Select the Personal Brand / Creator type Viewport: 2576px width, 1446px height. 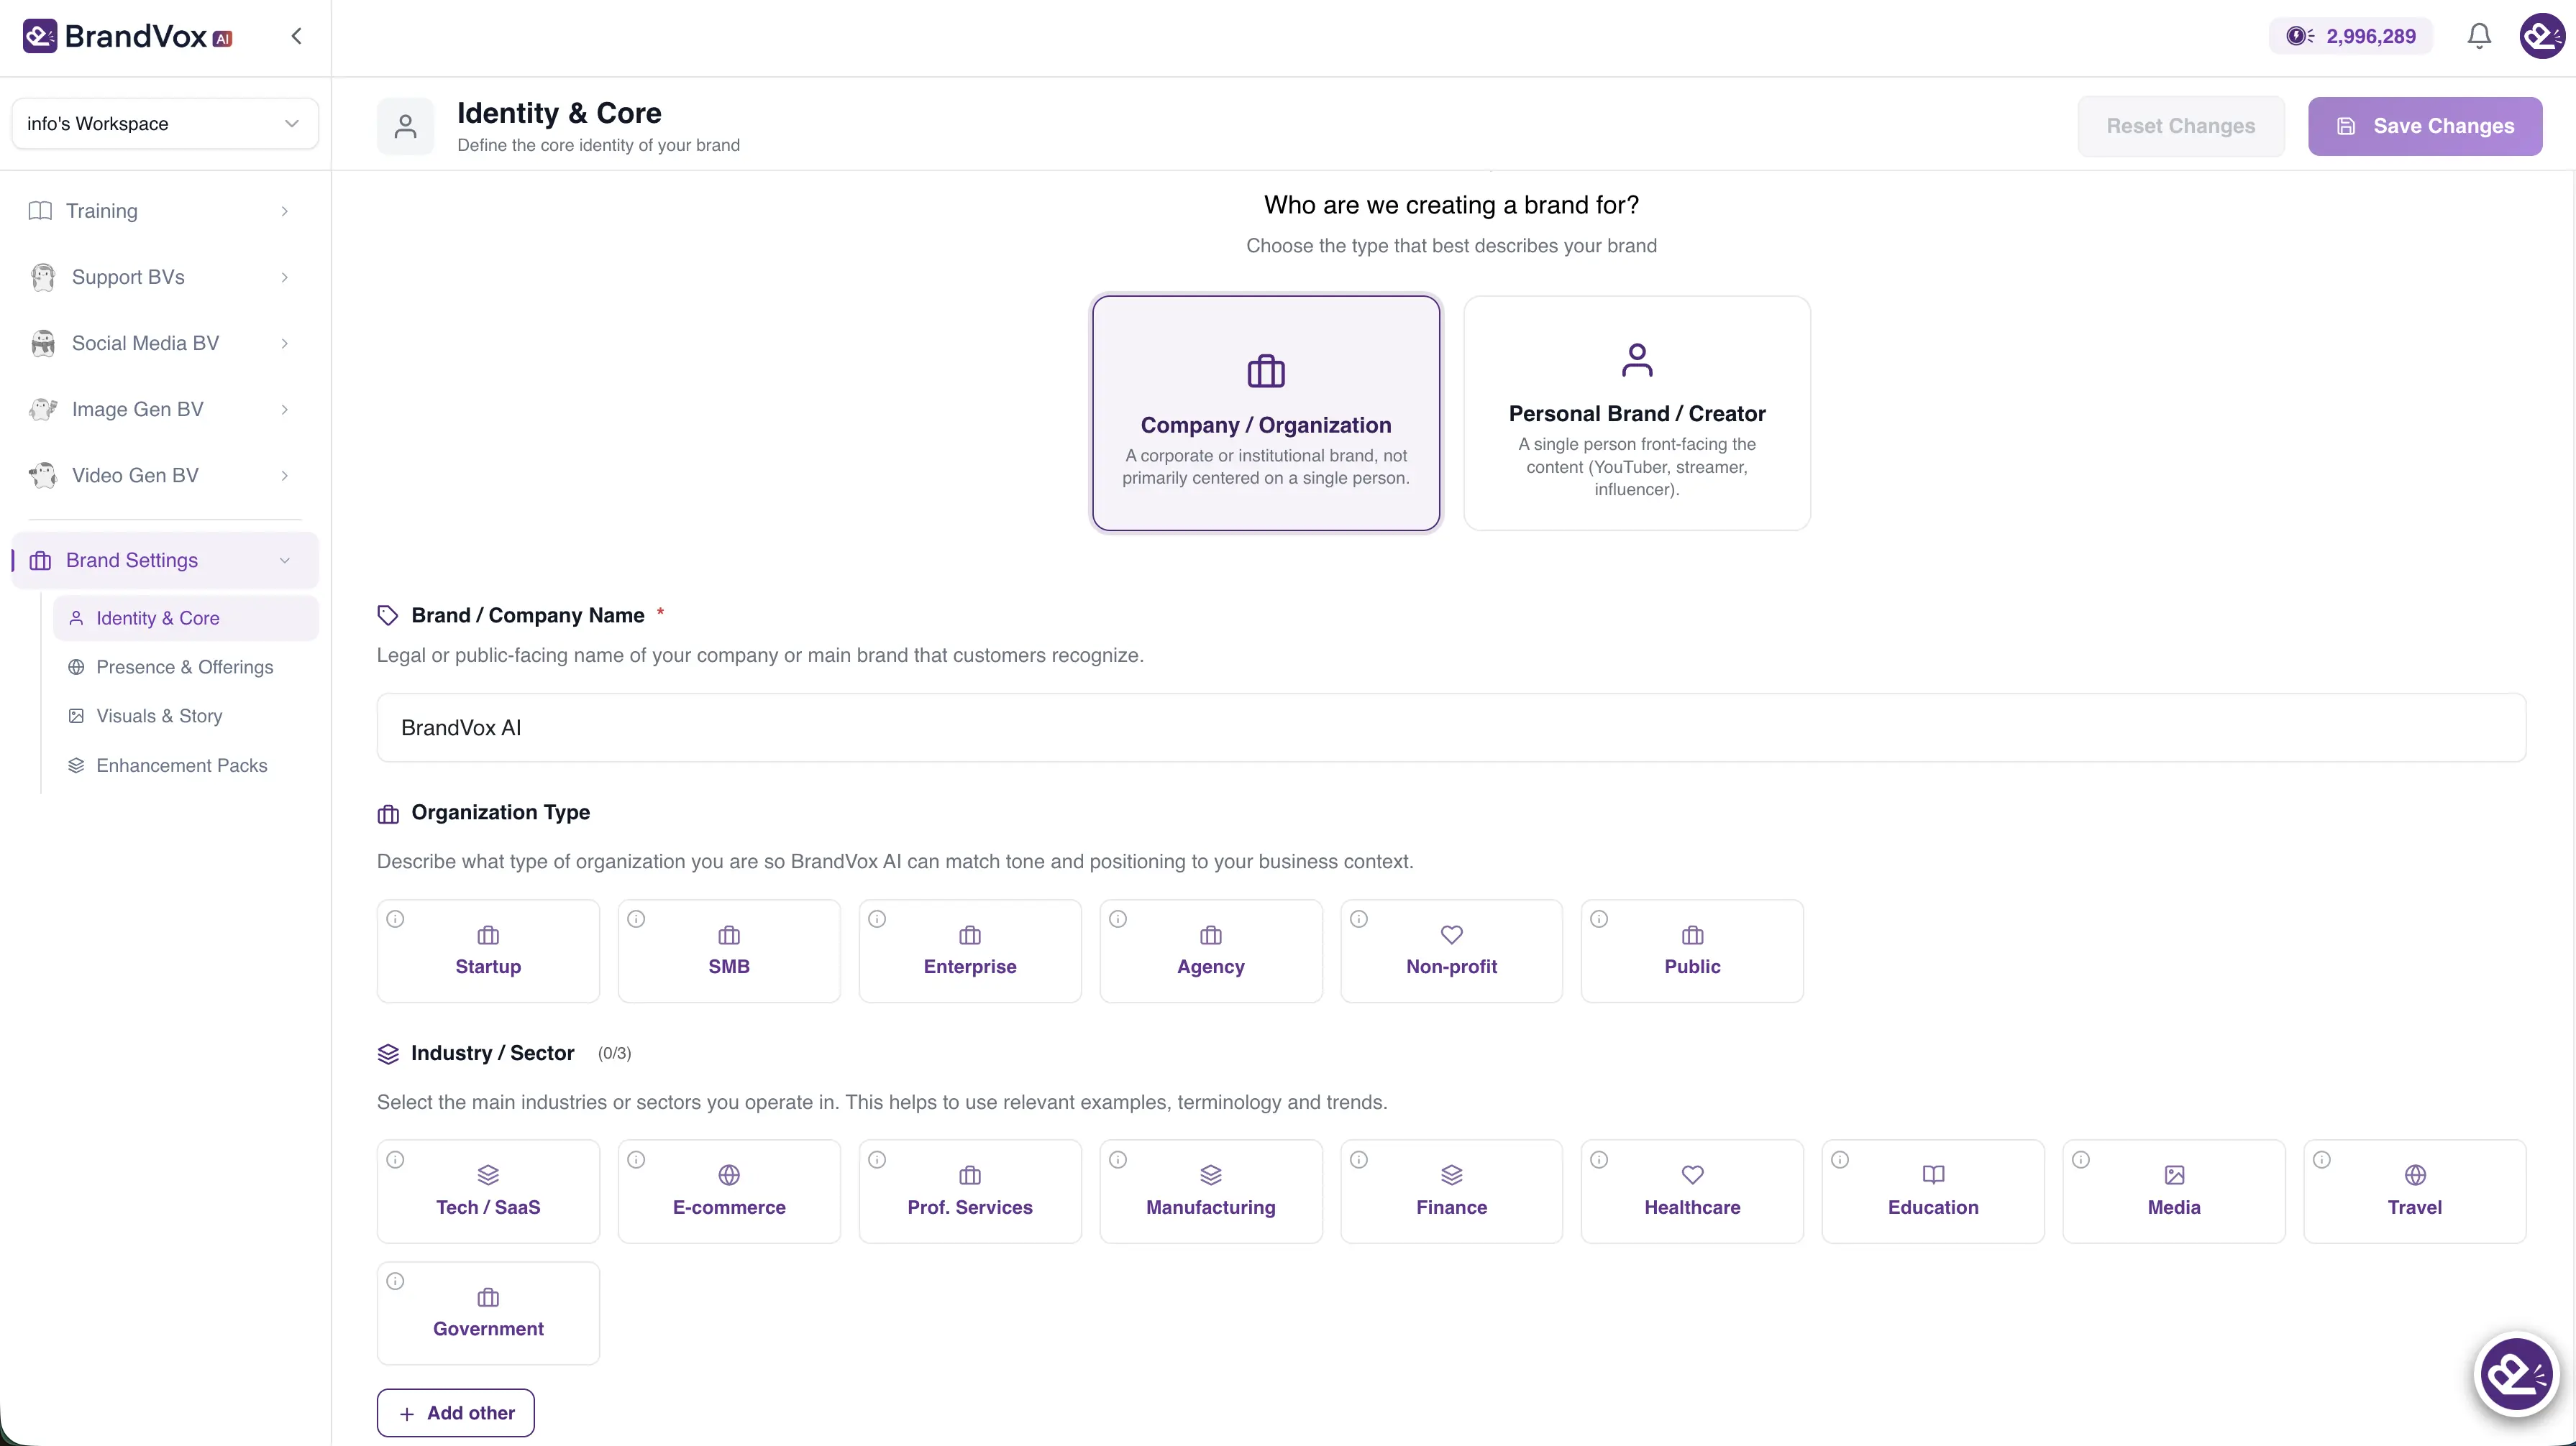[1637, 413]
